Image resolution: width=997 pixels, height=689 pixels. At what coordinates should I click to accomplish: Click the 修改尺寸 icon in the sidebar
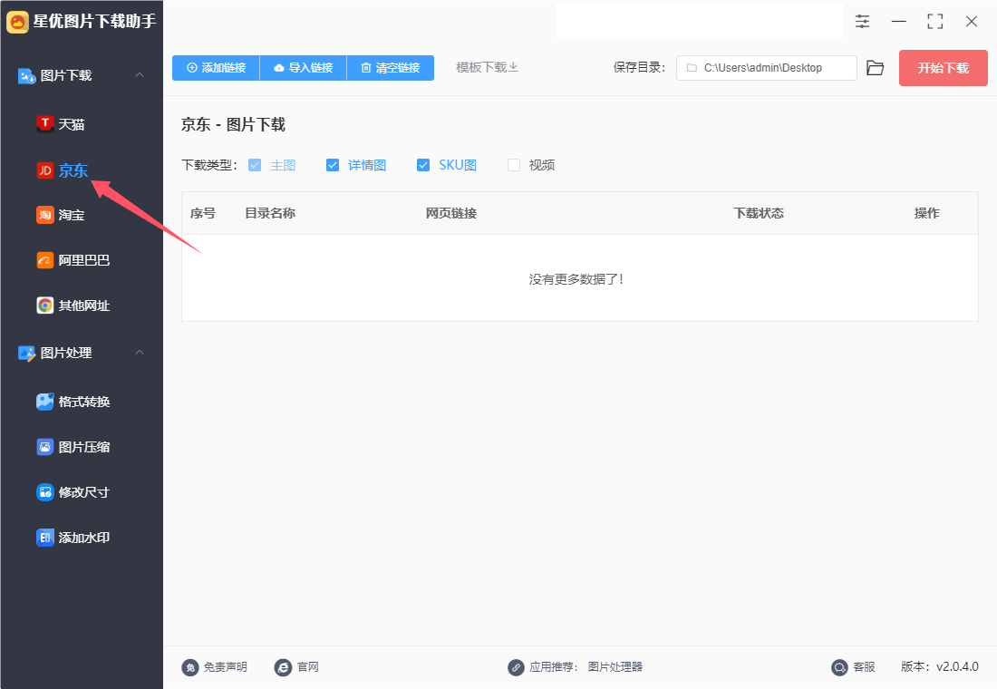tap(44, 491)
